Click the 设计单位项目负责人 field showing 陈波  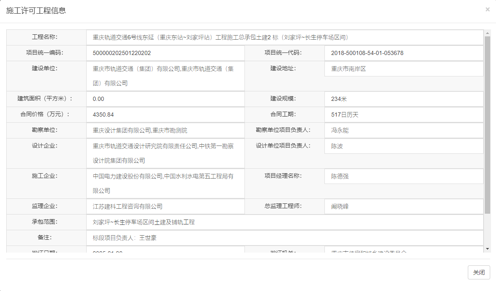[404, 146]
